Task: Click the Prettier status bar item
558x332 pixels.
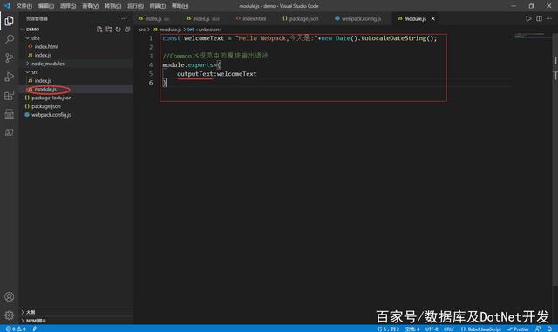Action: pyautogui.click(x=518, y=329)
